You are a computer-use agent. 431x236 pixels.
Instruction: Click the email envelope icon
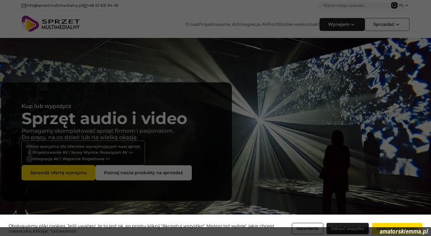pyautogui.click(x=24, y=5)
